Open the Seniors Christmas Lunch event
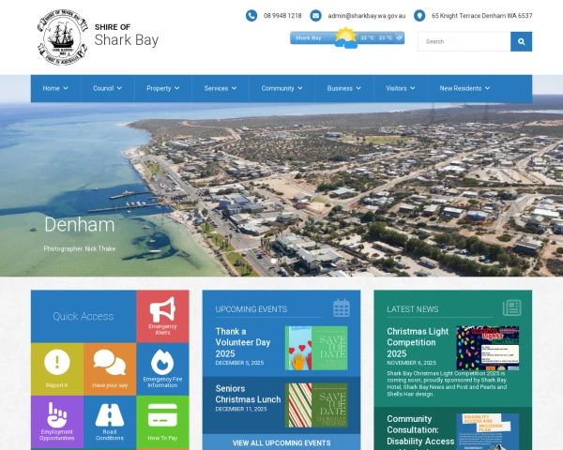Image resolution: width=563 pixels, height=450 pixels. (x=248, y=394)
